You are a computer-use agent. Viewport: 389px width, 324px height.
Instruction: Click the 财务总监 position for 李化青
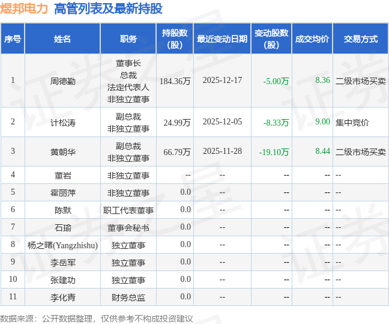pos(128,298)
